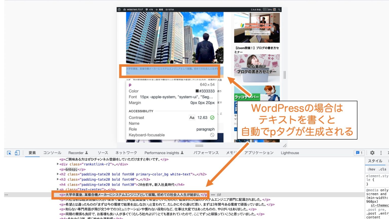Click the WordPress logo in the admin bar
This screenshot has width=389, height=219.
(x=119, y=9)
